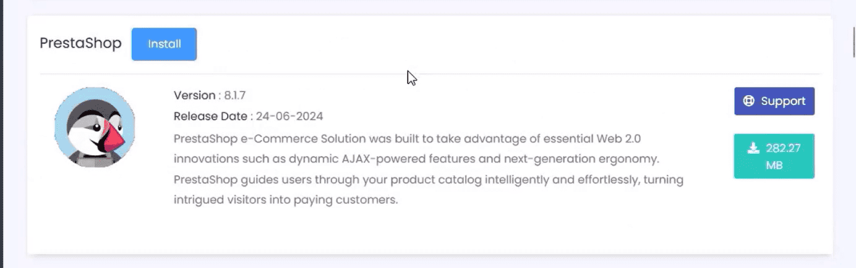Click the Release Date label
The height and width of the screenshot is (268, 856).
pos(211,116)
